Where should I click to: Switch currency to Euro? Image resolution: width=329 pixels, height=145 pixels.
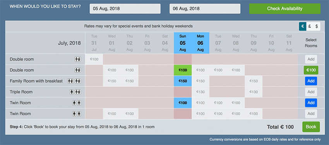(x=303, y=27)
